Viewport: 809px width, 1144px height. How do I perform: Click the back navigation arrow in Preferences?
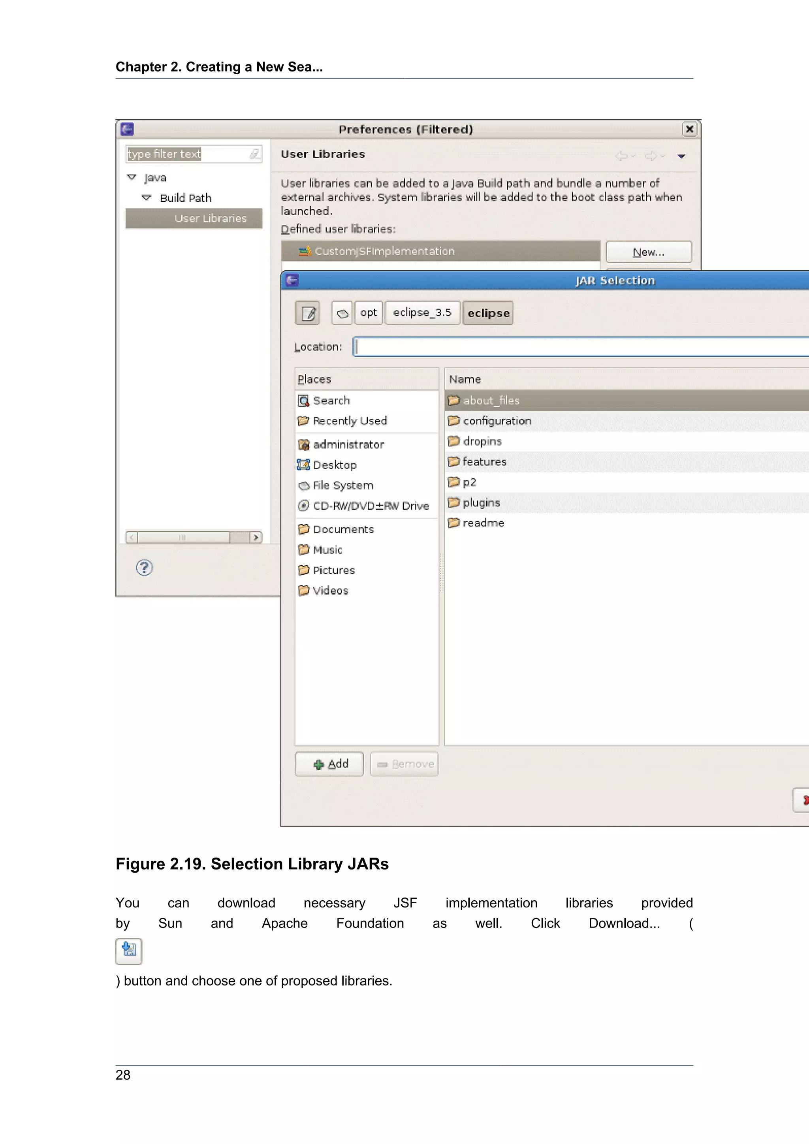pyautogui.click(x=622, y=156)
